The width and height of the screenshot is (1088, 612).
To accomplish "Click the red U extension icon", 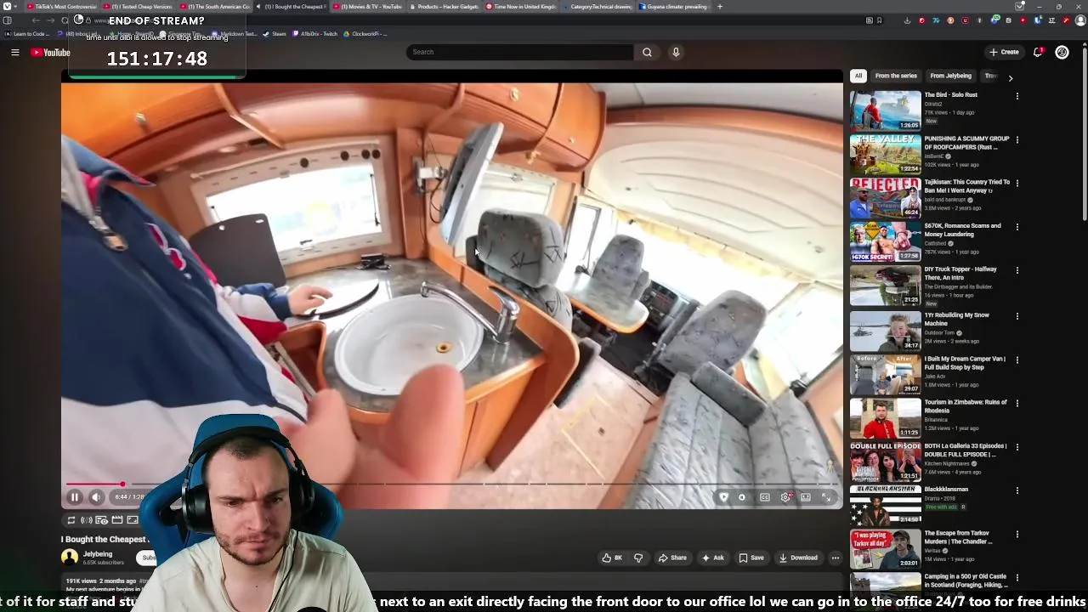I will click(x=965, y=20).
